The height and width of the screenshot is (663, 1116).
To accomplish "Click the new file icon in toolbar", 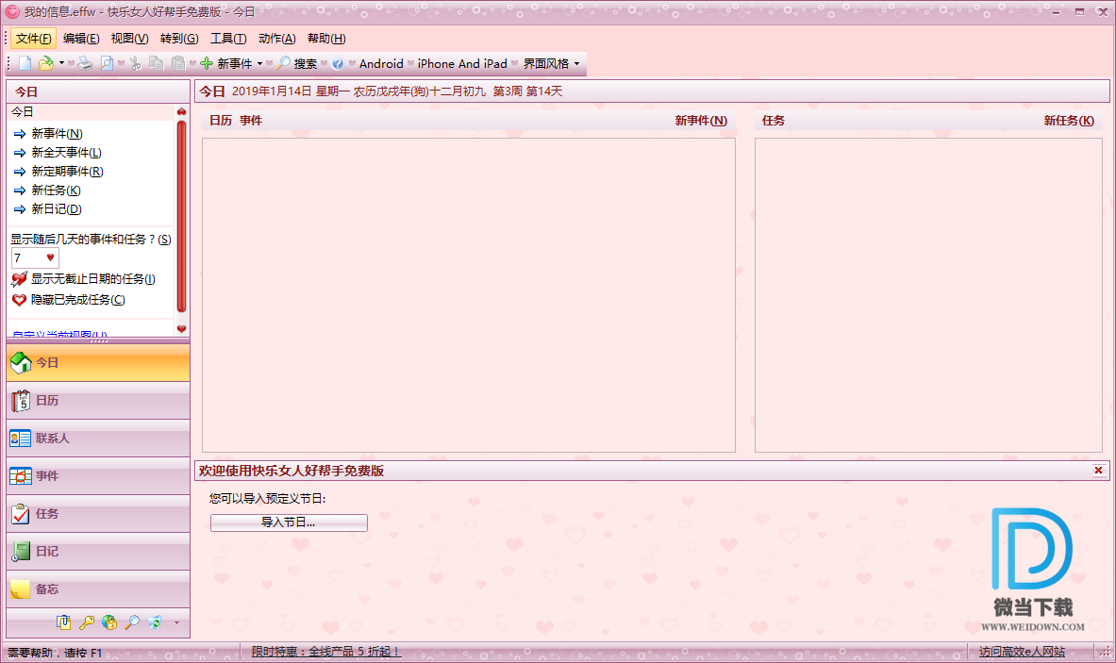I will pyautogui.click(x=25, y=64).
